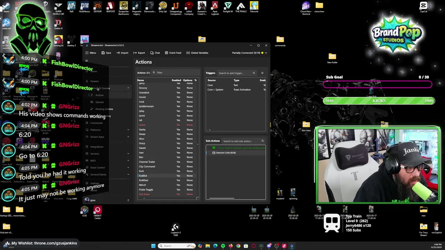Expand the Voice Control sidebar section
445x250 pixels.
click(x=128, y=167)
